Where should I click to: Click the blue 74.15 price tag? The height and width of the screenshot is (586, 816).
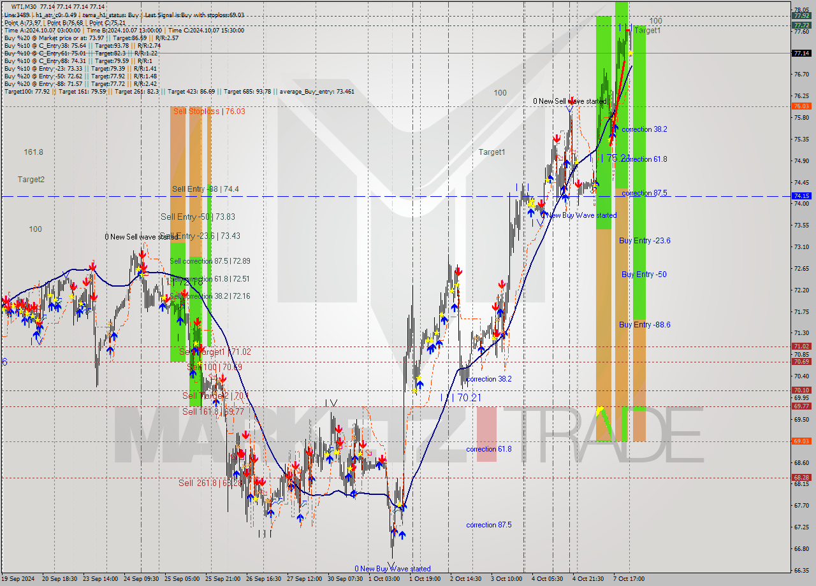click(x=801, y=196)
